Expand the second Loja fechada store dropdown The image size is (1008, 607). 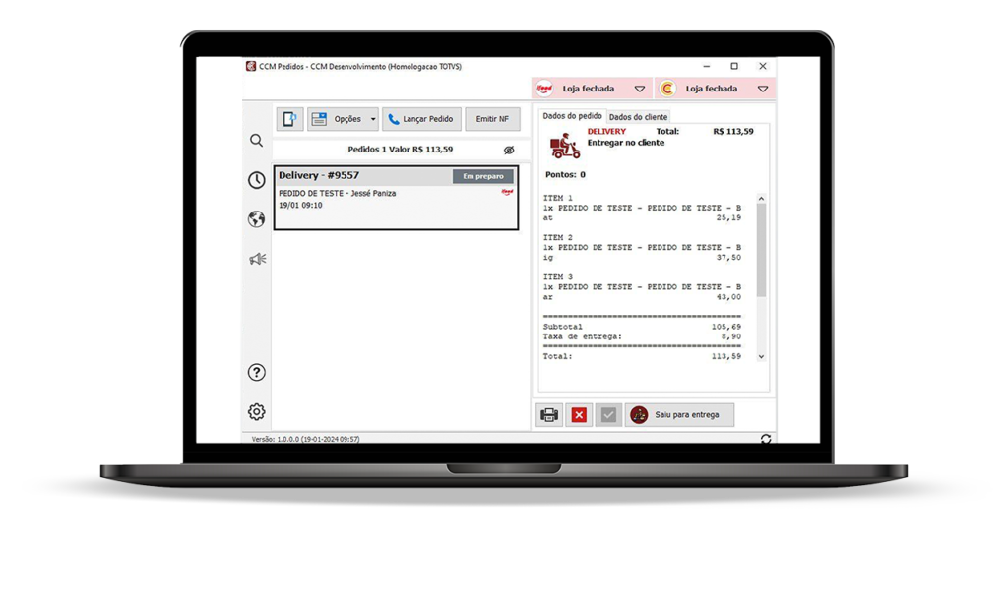tap(762, 89)
